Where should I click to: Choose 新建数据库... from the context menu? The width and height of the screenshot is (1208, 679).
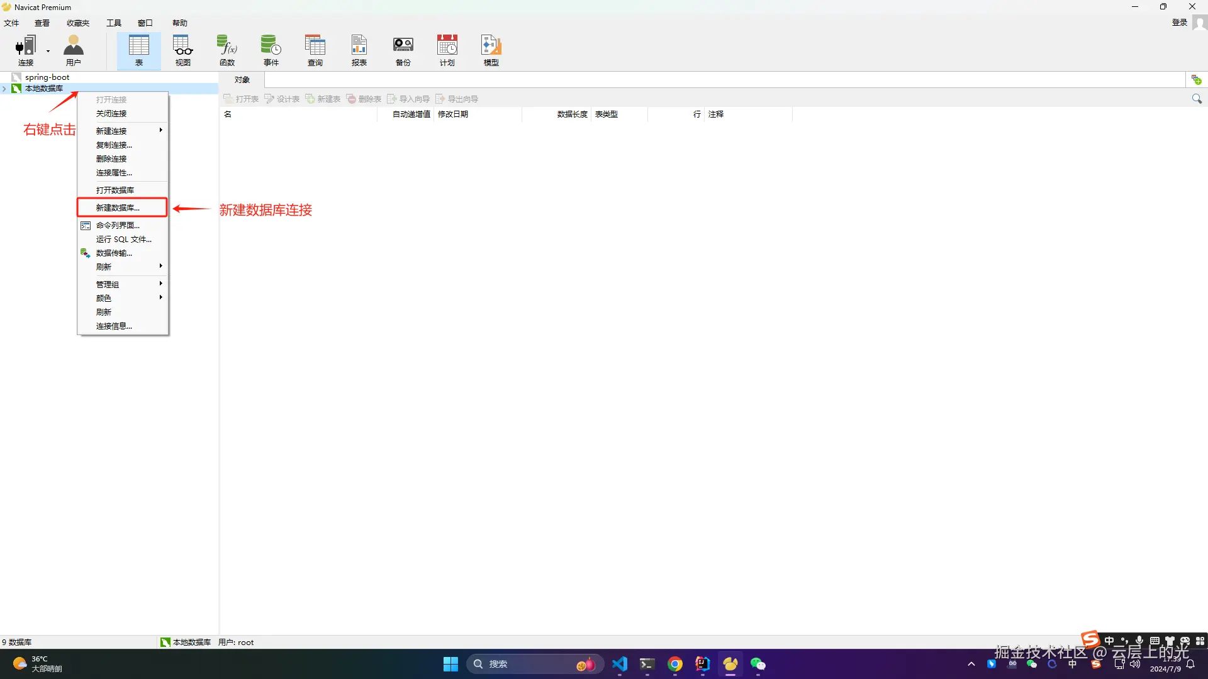pyautogui.click(x=118, y=207)
